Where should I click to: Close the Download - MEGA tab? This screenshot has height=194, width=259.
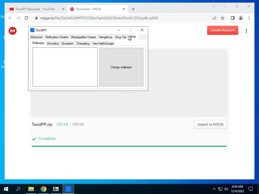click(123, 9)
